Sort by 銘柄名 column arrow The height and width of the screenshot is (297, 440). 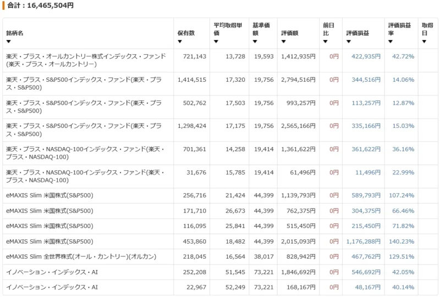(8, 42)
